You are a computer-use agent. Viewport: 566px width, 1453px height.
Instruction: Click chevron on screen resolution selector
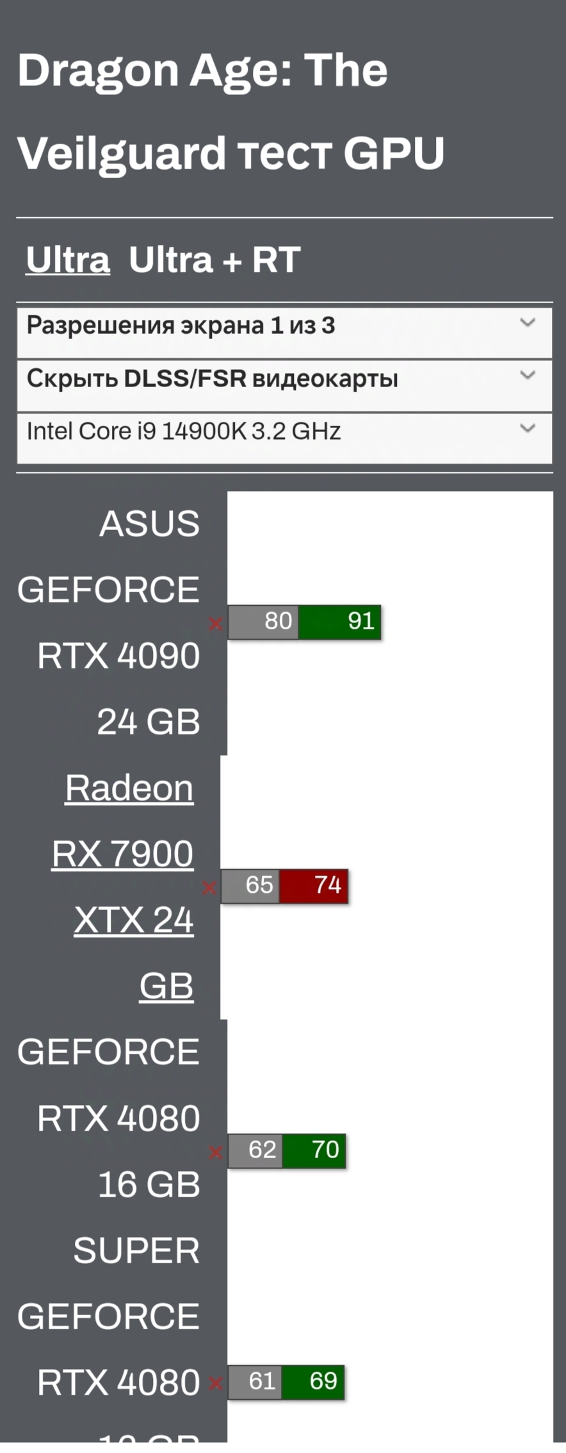(527, 323)
